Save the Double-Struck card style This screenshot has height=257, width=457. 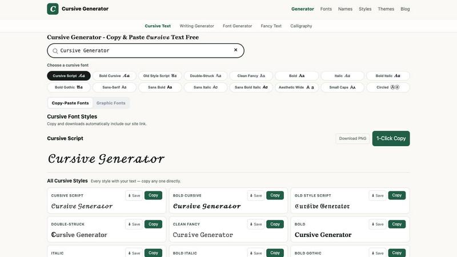(x=134, y=224)
